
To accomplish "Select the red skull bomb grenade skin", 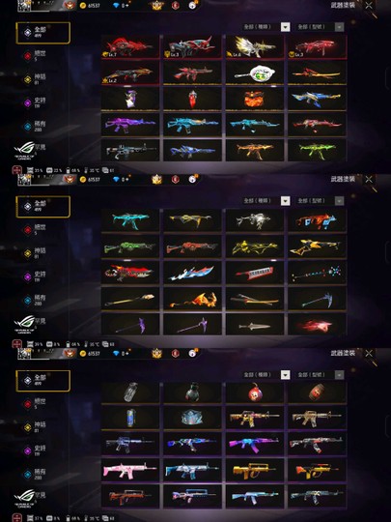I will coord(255,392).
